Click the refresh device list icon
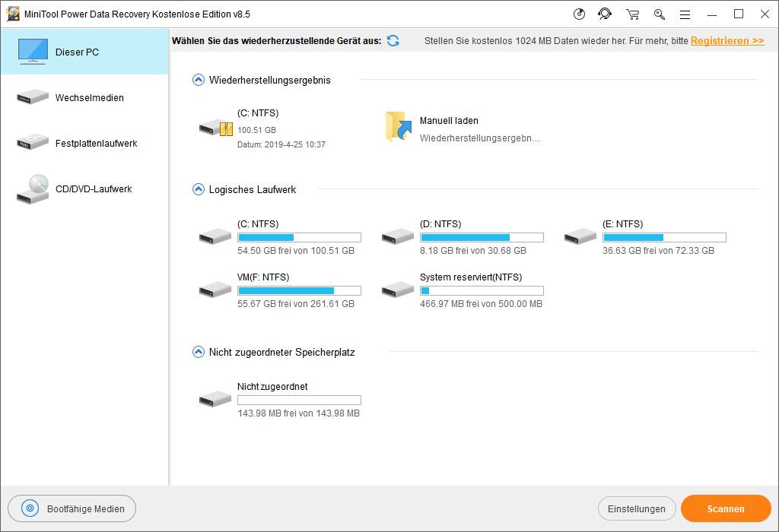 393,41
